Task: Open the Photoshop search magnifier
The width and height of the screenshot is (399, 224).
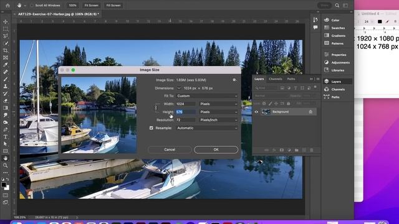Action: [337, 6]
